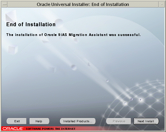Screen dimensions: 166x132
Task: Click the "Software Powers the Internet" tagline
Action: pyautogui.click(x=51, y=129)
